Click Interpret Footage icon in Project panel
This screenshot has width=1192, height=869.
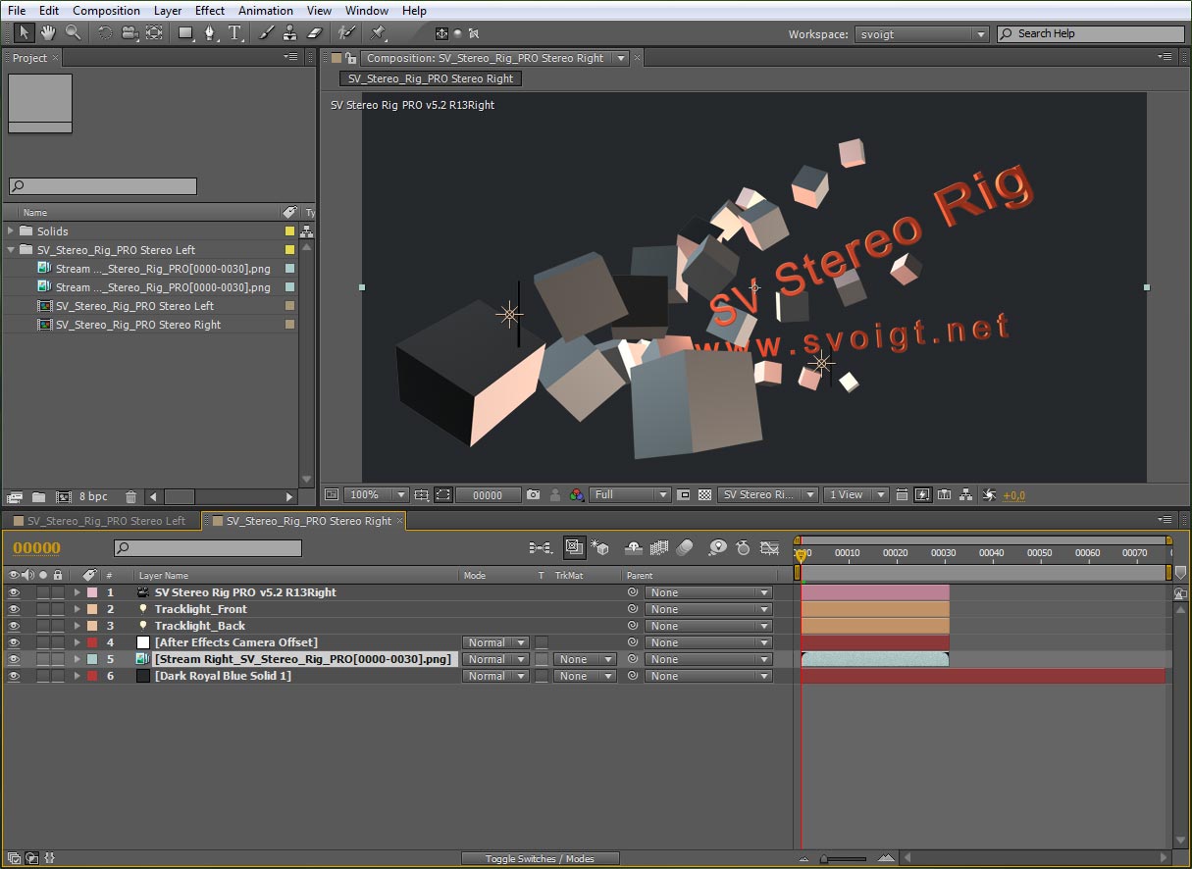tap(15, 497)
